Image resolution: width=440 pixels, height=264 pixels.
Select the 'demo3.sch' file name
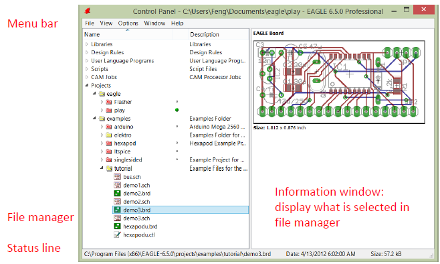136,218
